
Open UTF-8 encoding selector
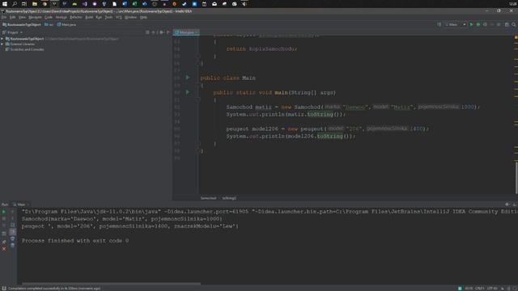point(492,289)
